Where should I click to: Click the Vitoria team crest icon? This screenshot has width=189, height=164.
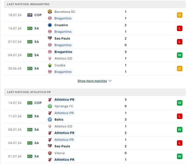pyautogui.click(x=50, y=153)
